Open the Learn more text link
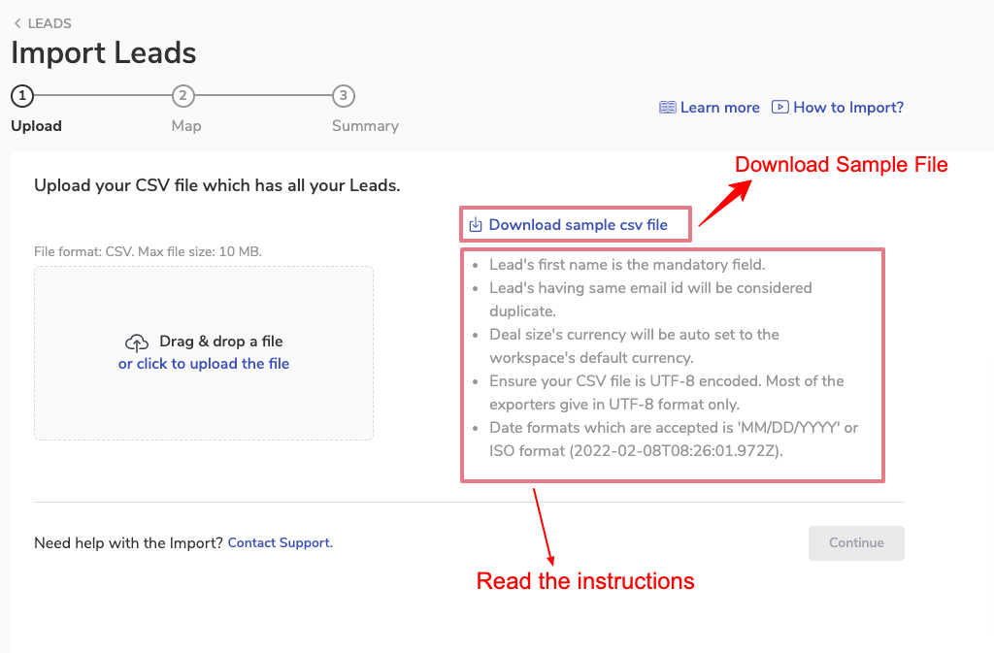The image size is (994, 653). tap(720, 108)
